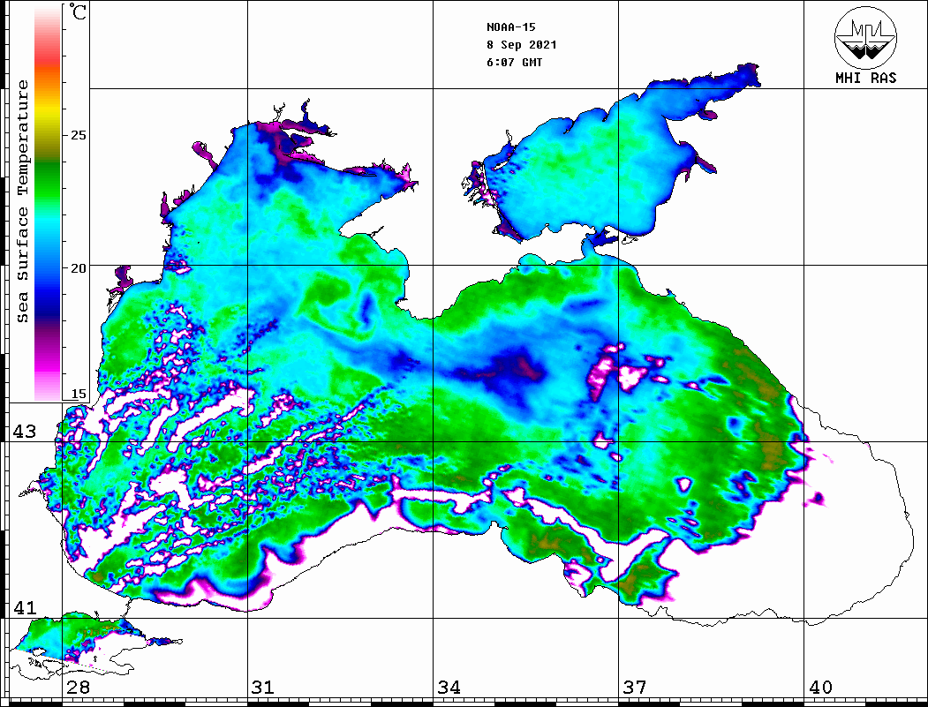This screenshot has width=928, height=707.
Task: Click the longitude label "31"
Action: point(263,688)
